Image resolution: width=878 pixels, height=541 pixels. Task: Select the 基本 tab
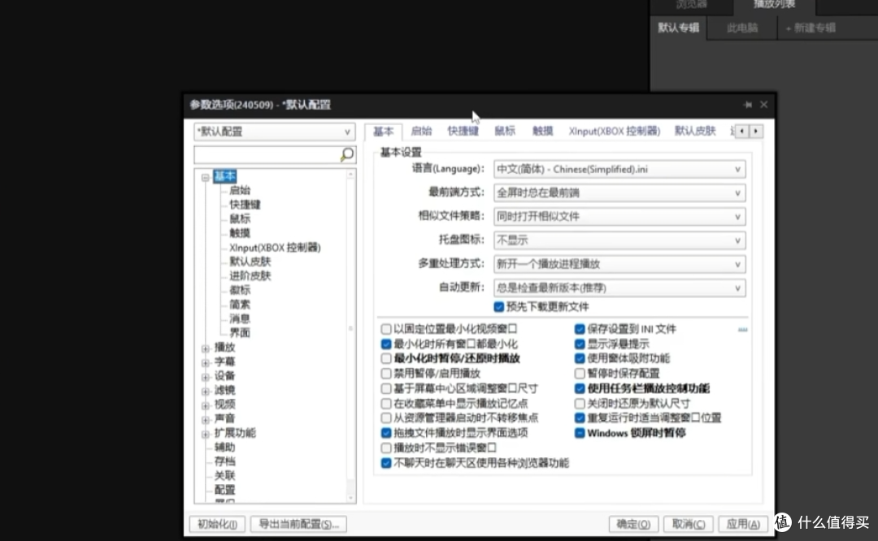(384, 132)
